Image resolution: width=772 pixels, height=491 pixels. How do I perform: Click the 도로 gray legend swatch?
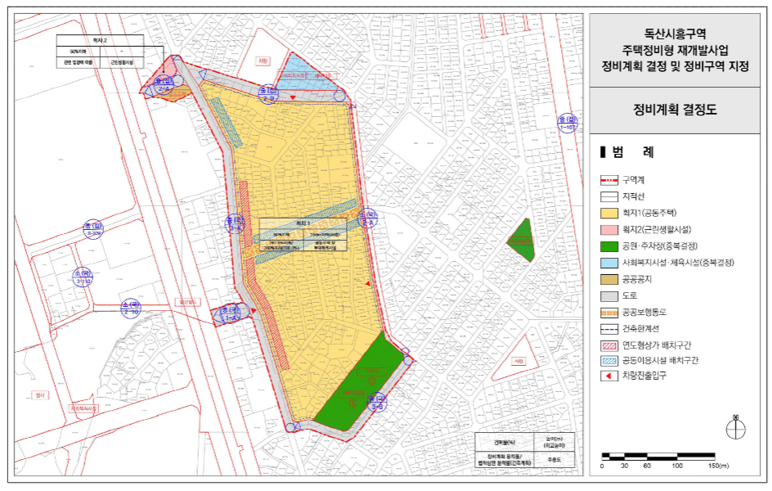pyautogui.click(x=609, y=296)
